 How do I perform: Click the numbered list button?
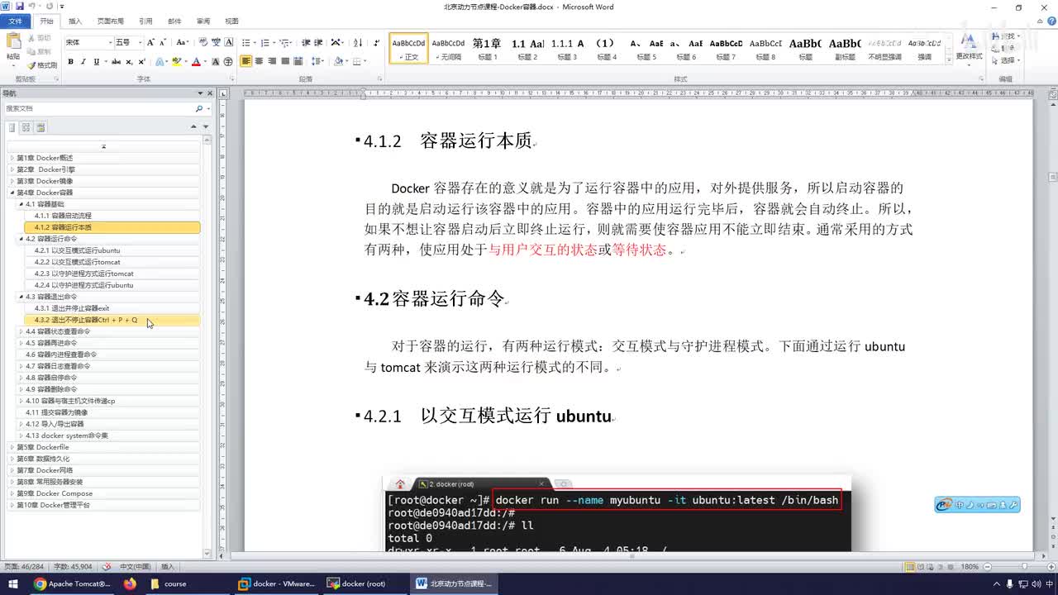pos(264,42)
